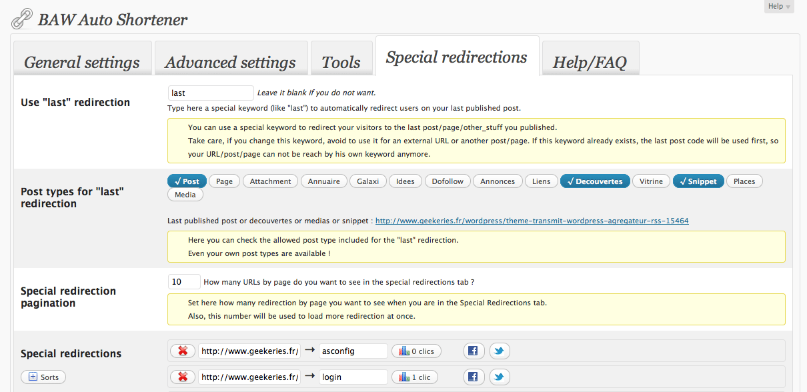
Task: Share asconfig redirection on Twitter
Action: pyautogui.click(x=500, y=351)
